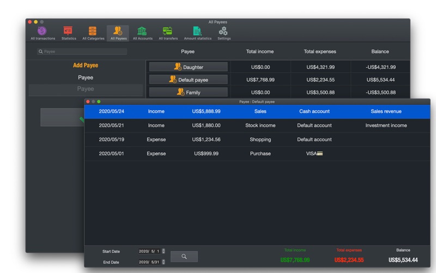
Task: Open the All transfers icon
Action: coord(168,33)
